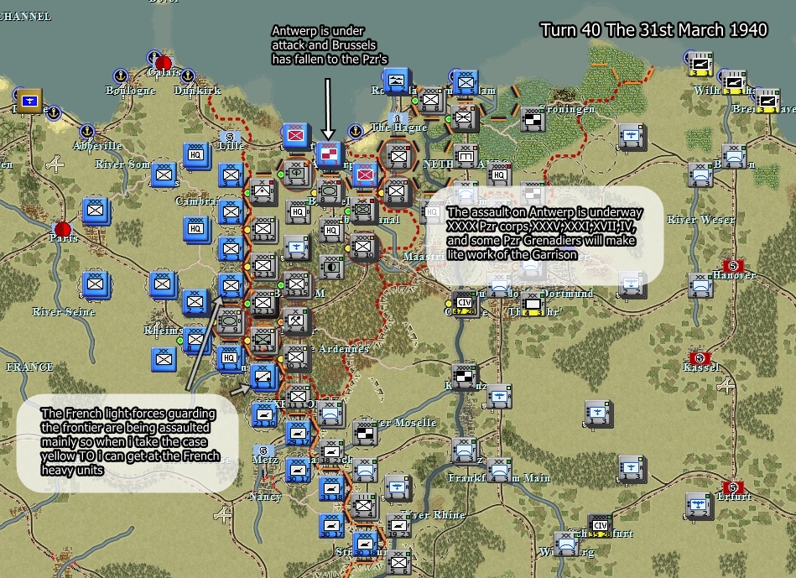Image resolution: width=796 pixels, height=578 pixels.
Task: Click the red objective marker at Calais
Action: [x=164, y=64]
